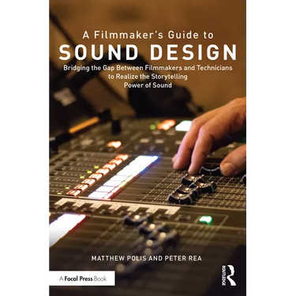Click the title text "SOUND DESIGN"
296x296 pixels.
pyautogui.click(x=148, y=52)
